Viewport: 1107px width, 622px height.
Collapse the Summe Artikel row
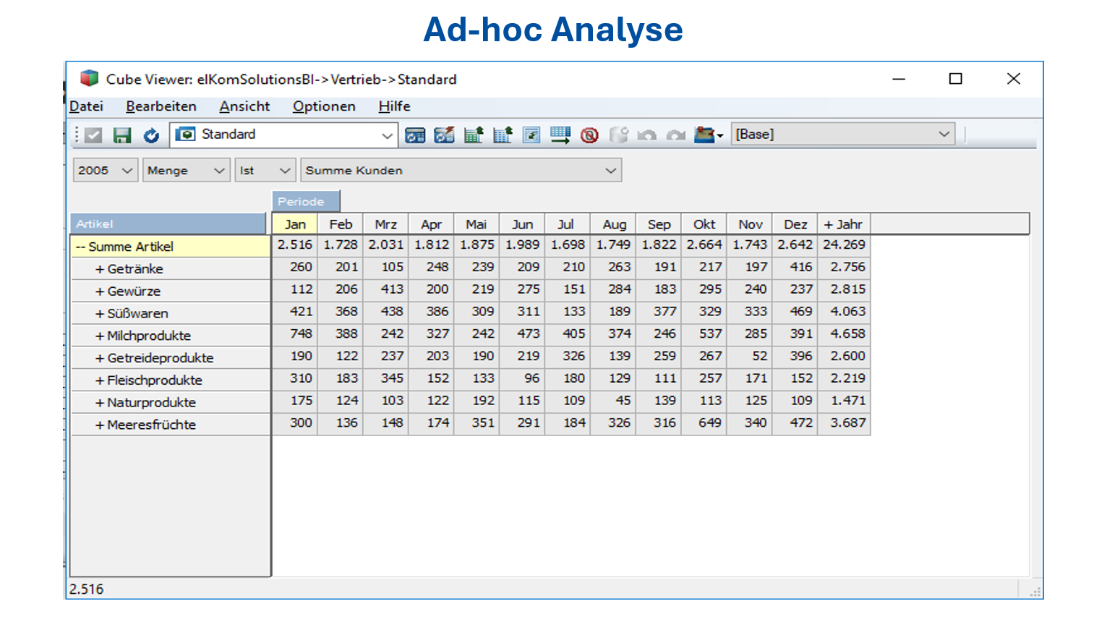(80, 247)
